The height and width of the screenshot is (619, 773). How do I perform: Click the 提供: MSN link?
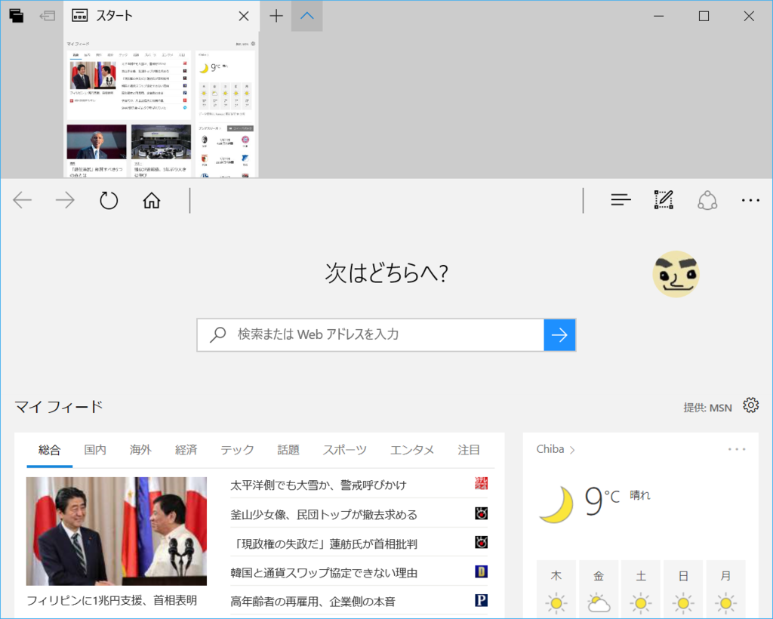[x=707, y=408]
